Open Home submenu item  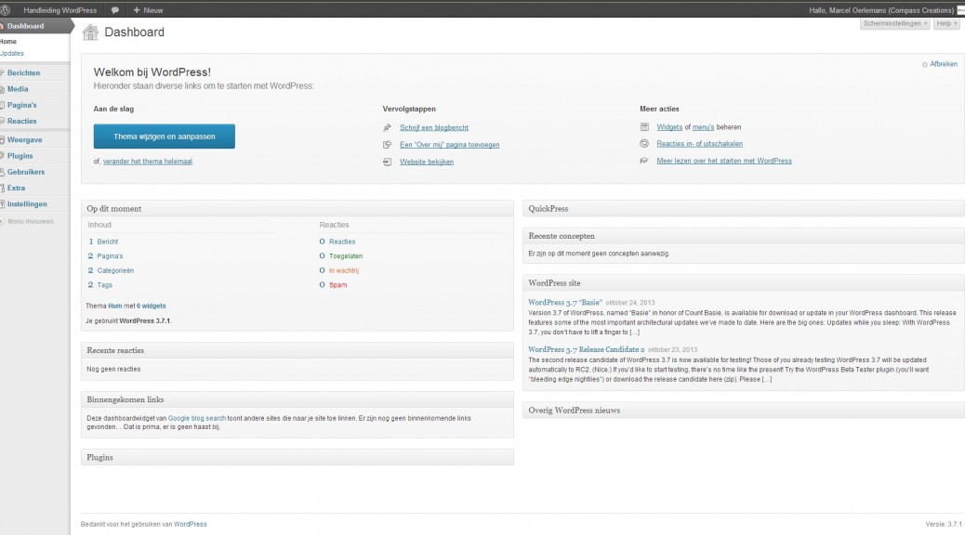pyautogui.click(x=8, y=41)
